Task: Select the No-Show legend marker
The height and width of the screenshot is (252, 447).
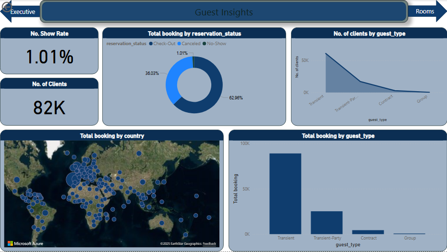Action: click(x=204, y=44)
